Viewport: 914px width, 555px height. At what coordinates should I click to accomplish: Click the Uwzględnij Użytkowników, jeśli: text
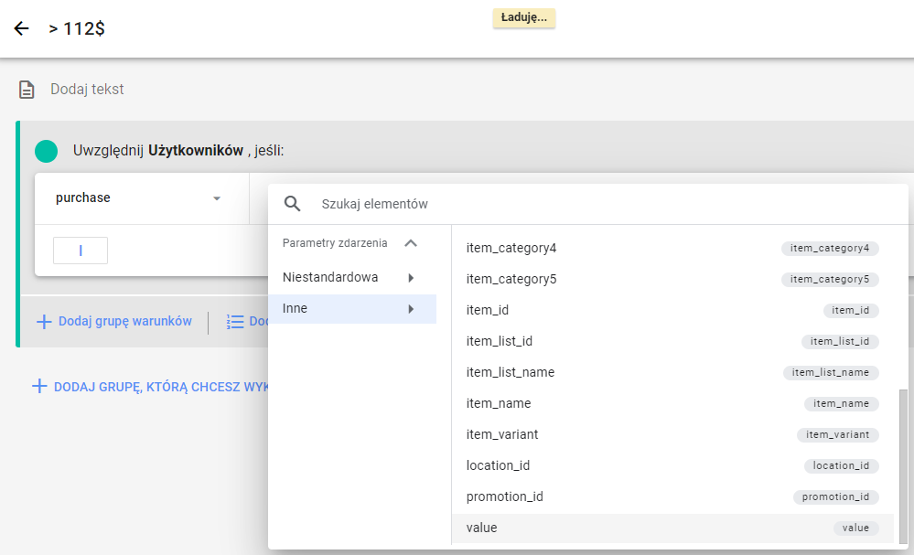pyautogui.click(x=178, y=151)
